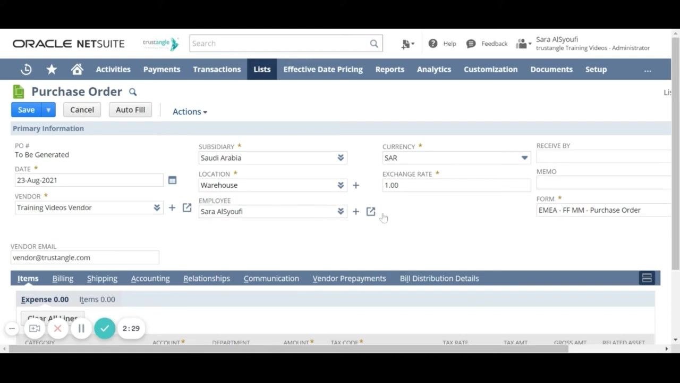Screen dimensions: 680x383
Task: Switch to the Relationships subtab
Action: tap(207, 279)
